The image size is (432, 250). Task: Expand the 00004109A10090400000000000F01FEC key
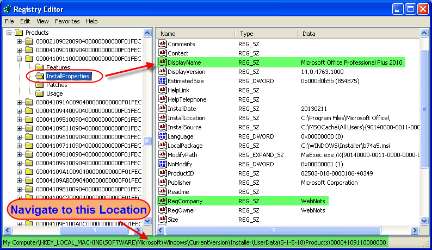(20, 172)
